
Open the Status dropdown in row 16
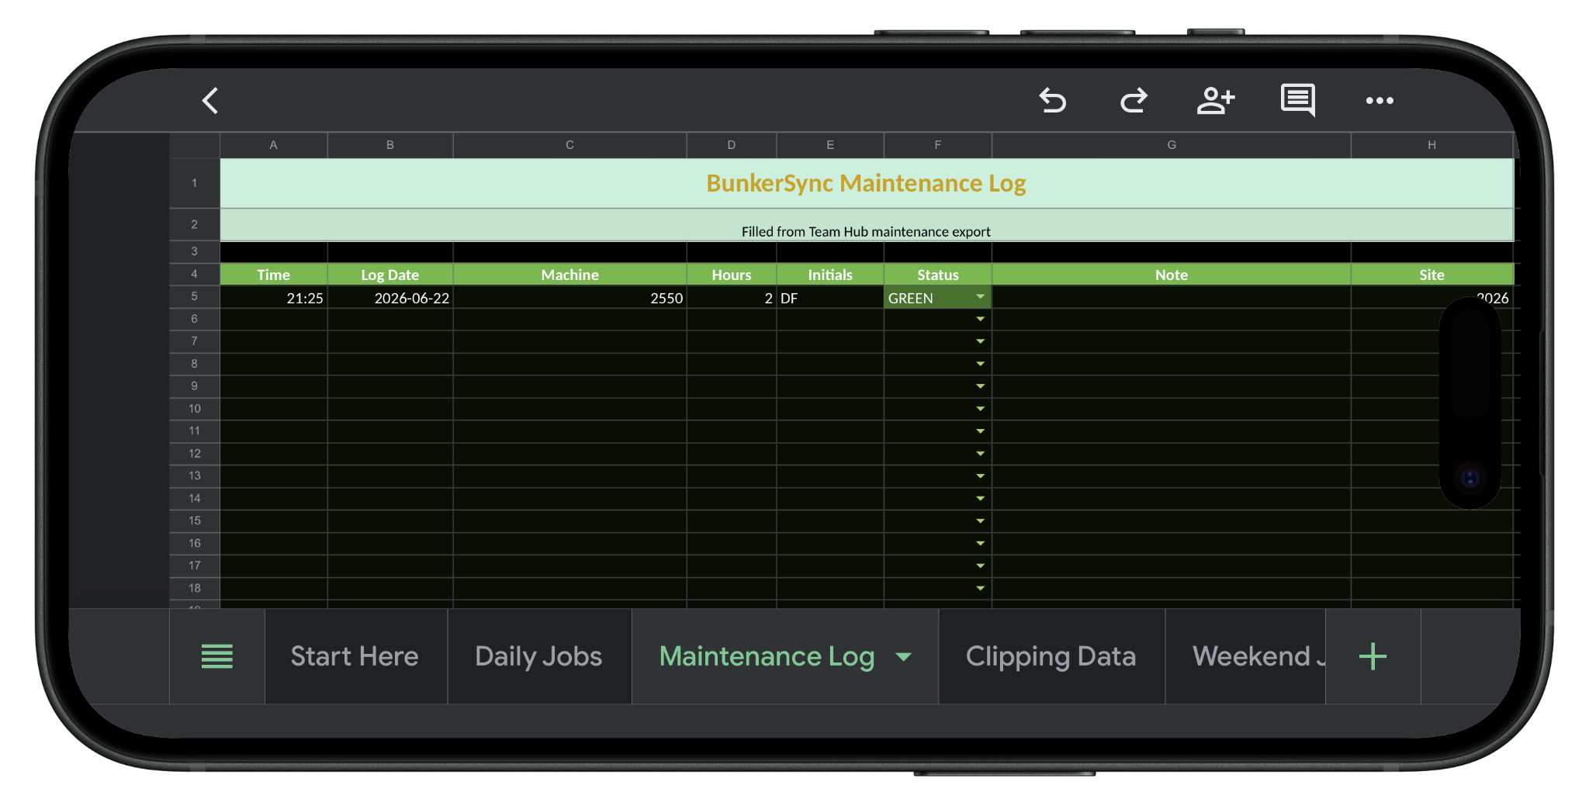tap(981, 544)
